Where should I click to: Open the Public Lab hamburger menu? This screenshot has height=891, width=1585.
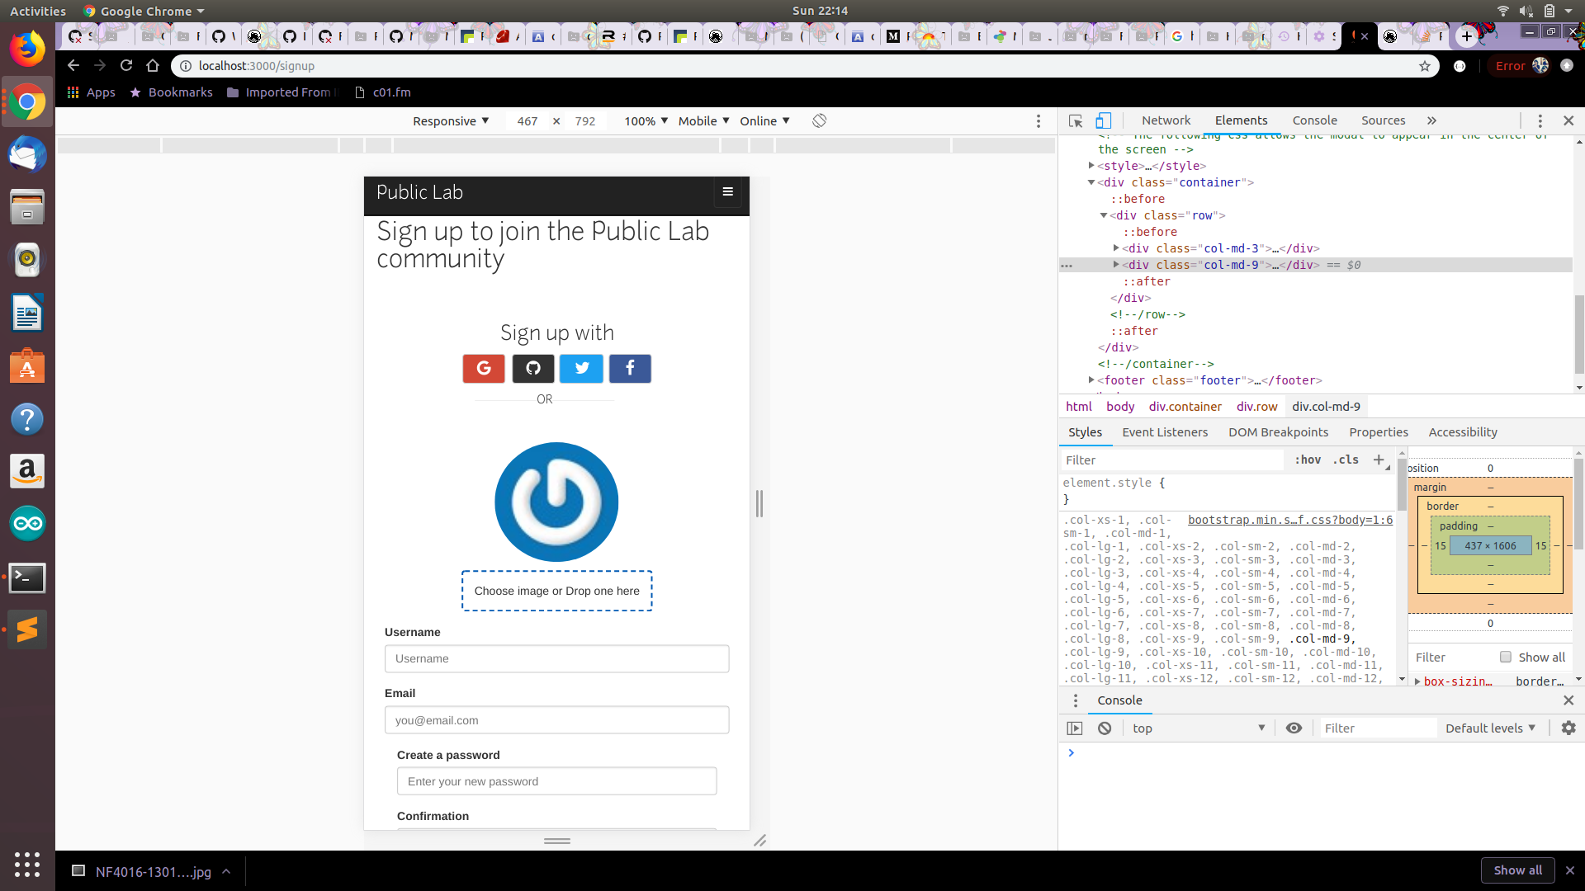pyautogui.click(x=727, y=192)
